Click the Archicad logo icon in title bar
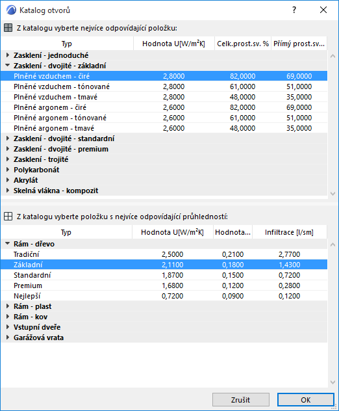This screenshot has height=411, width=339. [x=11, y=10]
